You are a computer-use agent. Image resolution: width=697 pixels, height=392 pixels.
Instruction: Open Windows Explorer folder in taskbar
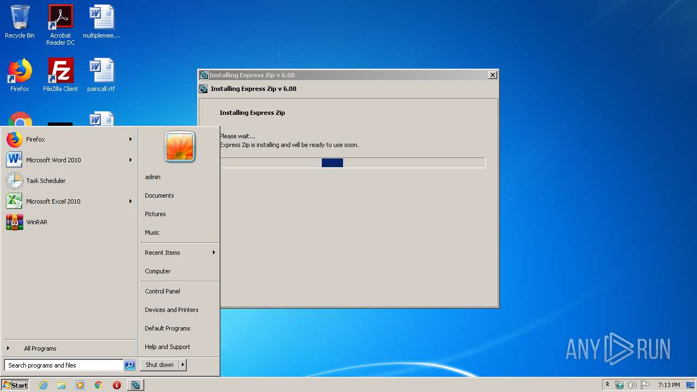[x=62, y=385]
